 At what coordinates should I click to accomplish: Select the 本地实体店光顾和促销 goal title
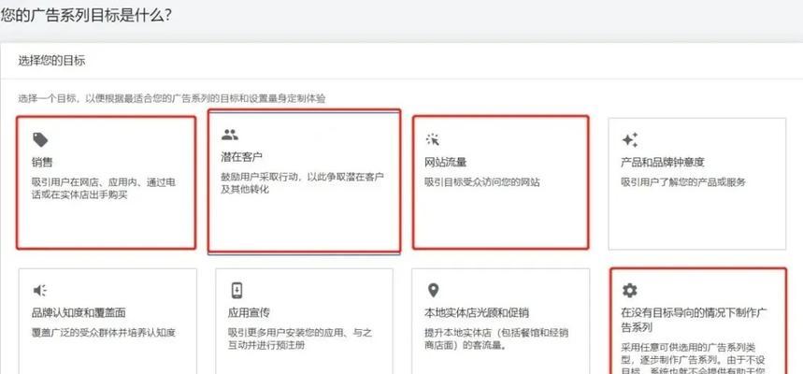point(477,312)
